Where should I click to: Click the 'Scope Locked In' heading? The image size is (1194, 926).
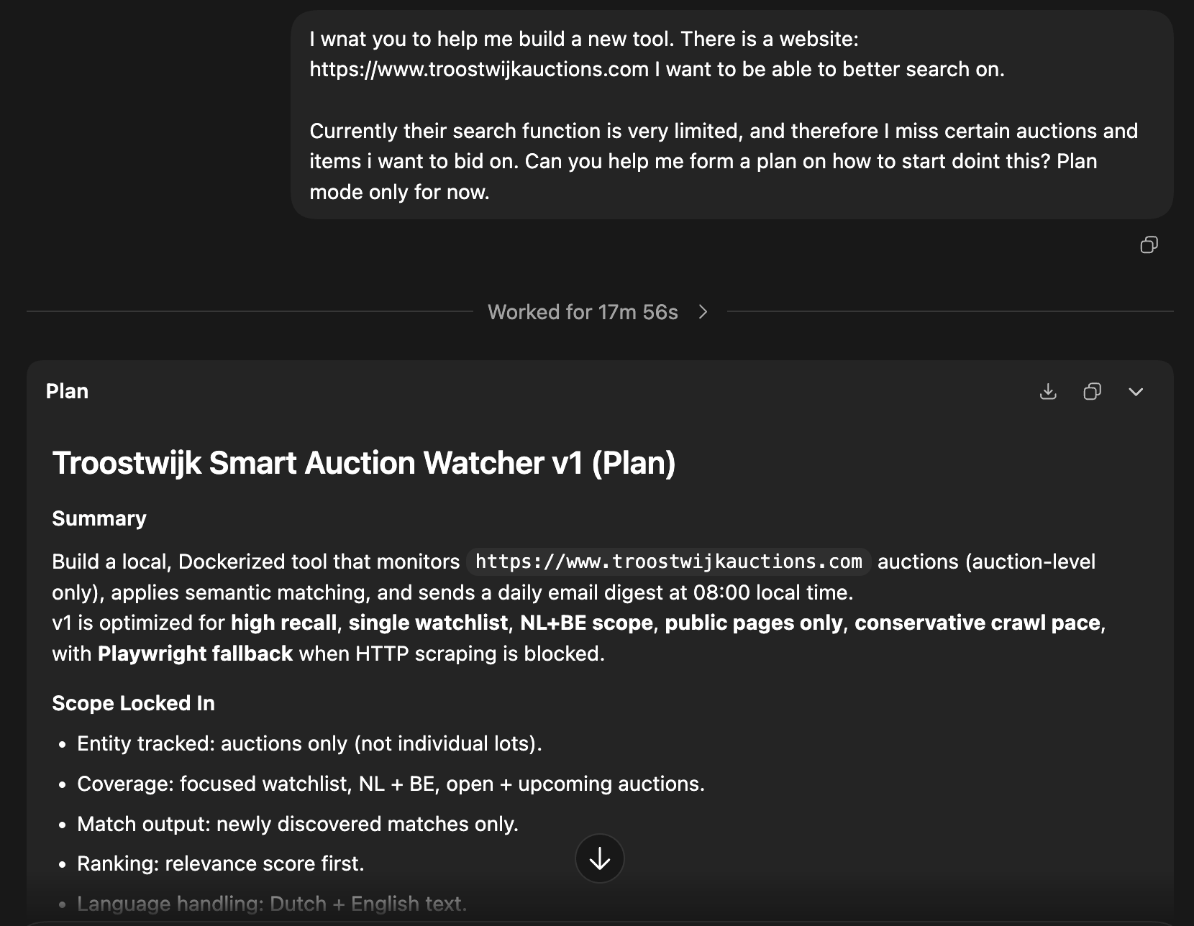(133, 703)
